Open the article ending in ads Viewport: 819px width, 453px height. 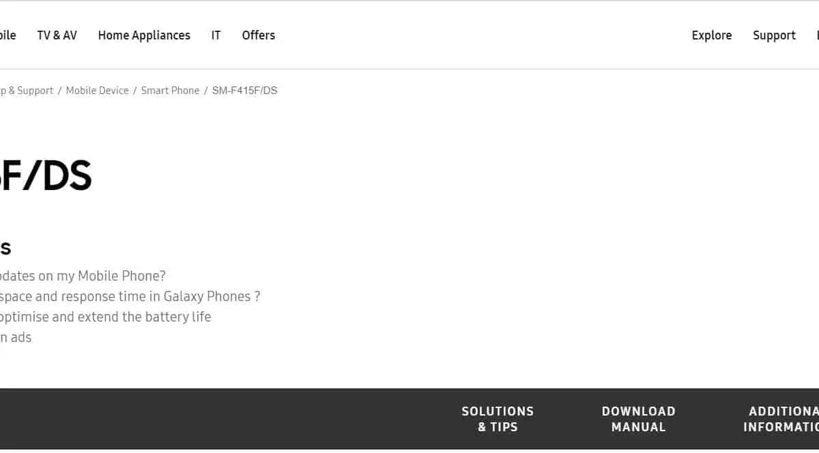click(16, 337)
